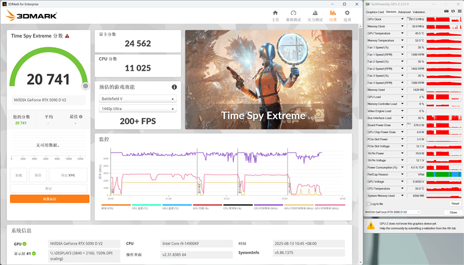
Task: Click the PerfCap Reason green-blue graph
Action: (x=444, y=175)
